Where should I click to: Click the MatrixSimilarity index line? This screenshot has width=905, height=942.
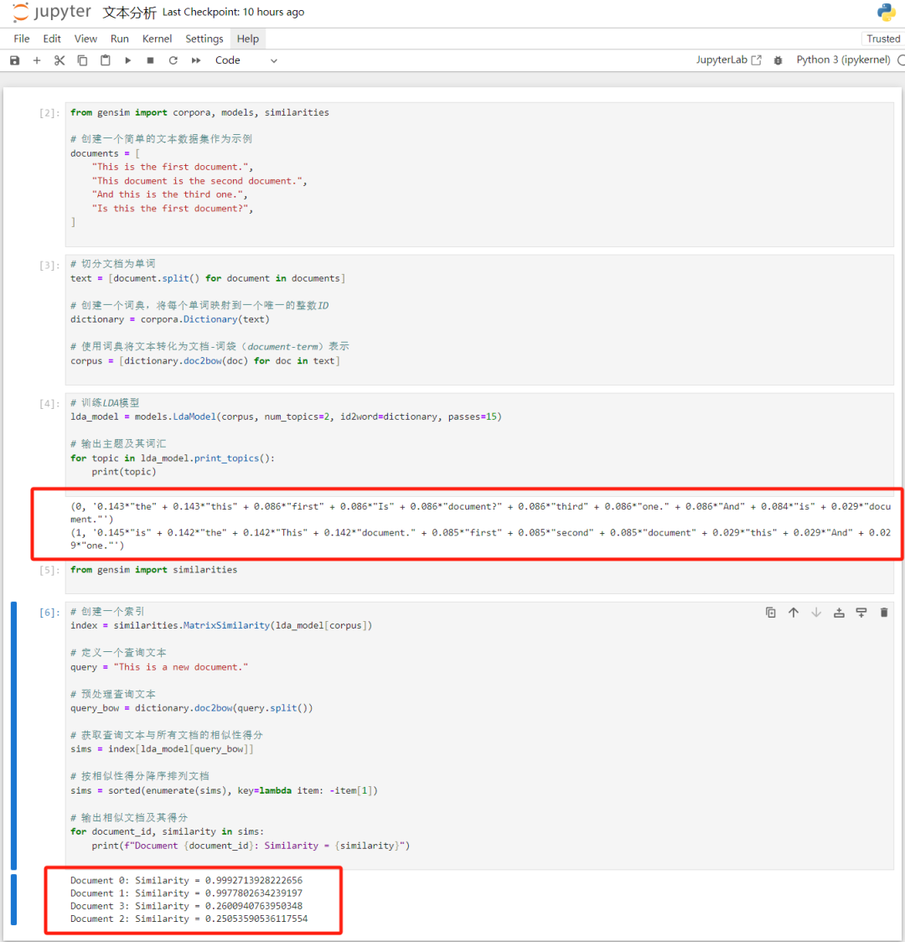(221, 625)
